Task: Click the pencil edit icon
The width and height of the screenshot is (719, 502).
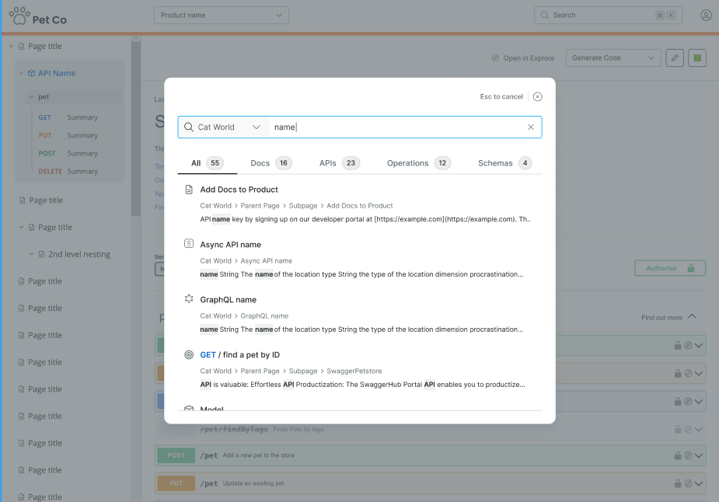Action: (675, 58)
